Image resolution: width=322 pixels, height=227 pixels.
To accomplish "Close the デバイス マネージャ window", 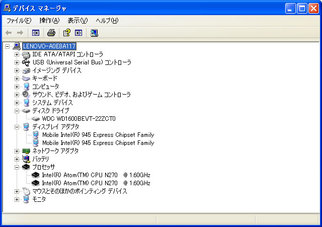I will (314, 9).
